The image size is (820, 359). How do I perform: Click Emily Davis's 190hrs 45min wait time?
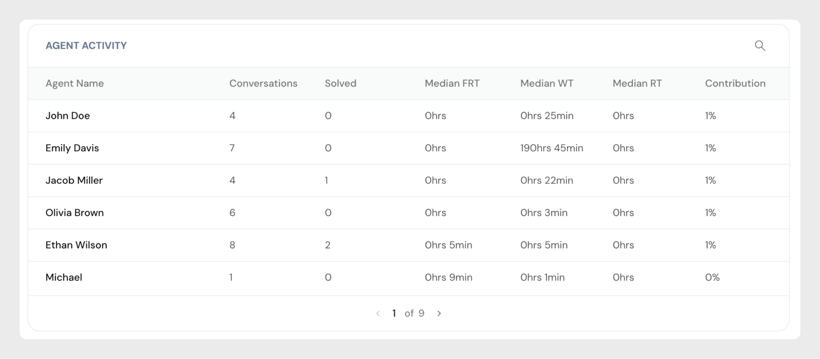click(551, 148)
